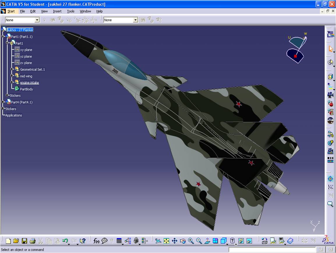Click the Undo arrow icon
Screen dimensions: 336x253
pos(65,241)
